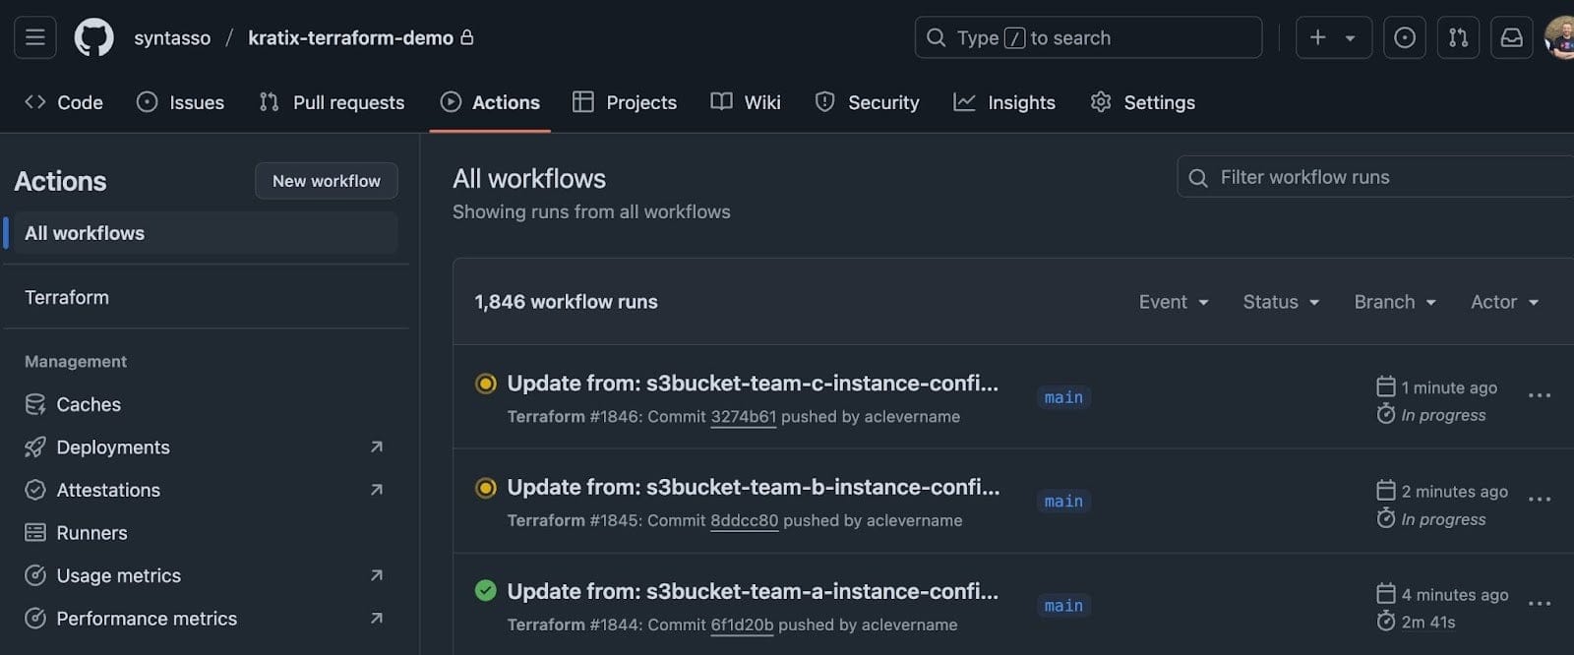Click the Performance metrics meter icon

[35, 619]
